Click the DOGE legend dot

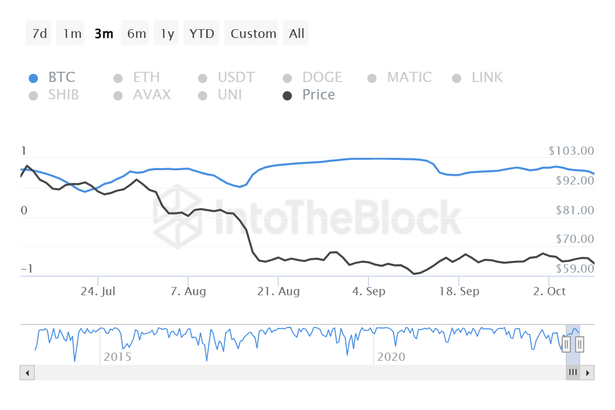pyautogui.click(x=287, y=77)
